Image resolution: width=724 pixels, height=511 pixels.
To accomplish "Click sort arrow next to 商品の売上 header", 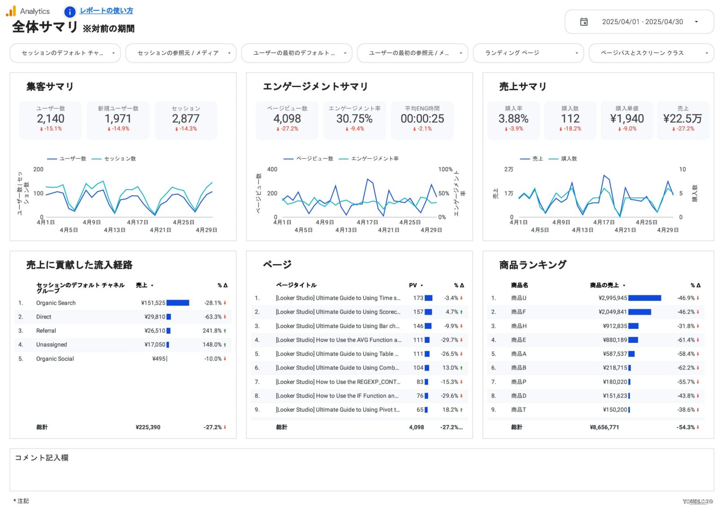I will 624,286.
